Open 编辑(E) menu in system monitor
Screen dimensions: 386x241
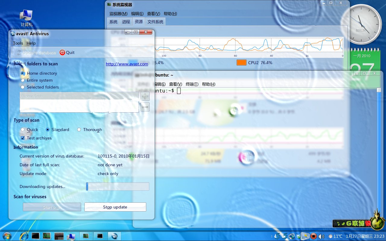click(x=137, y=14)
